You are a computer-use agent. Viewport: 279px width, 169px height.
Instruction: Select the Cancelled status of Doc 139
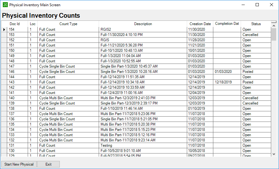[x=256, y=103]
